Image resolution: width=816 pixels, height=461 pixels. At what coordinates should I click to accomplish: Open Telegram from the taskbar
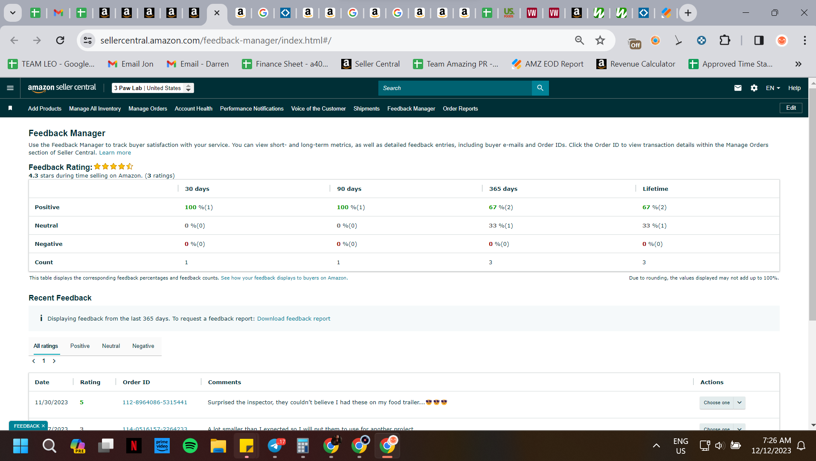(275, 446)
